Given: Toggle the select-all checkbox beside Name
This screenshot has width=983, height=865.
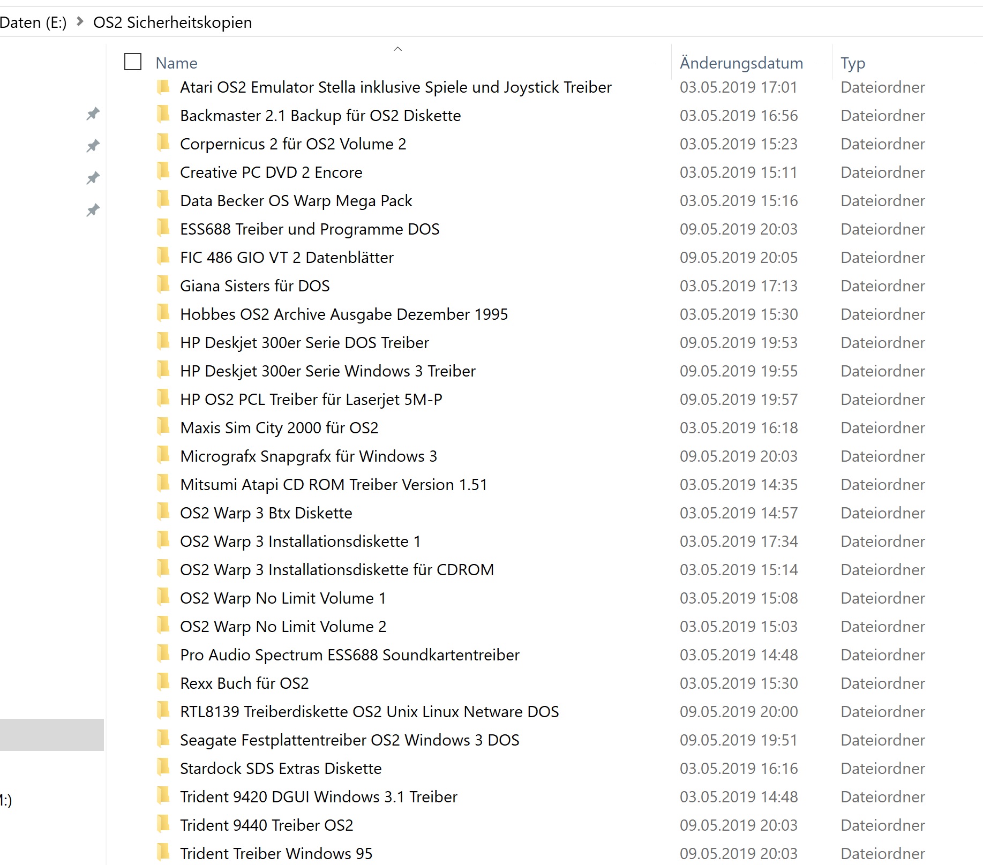Looking at the screenshot, I should [x=132, y=62].
